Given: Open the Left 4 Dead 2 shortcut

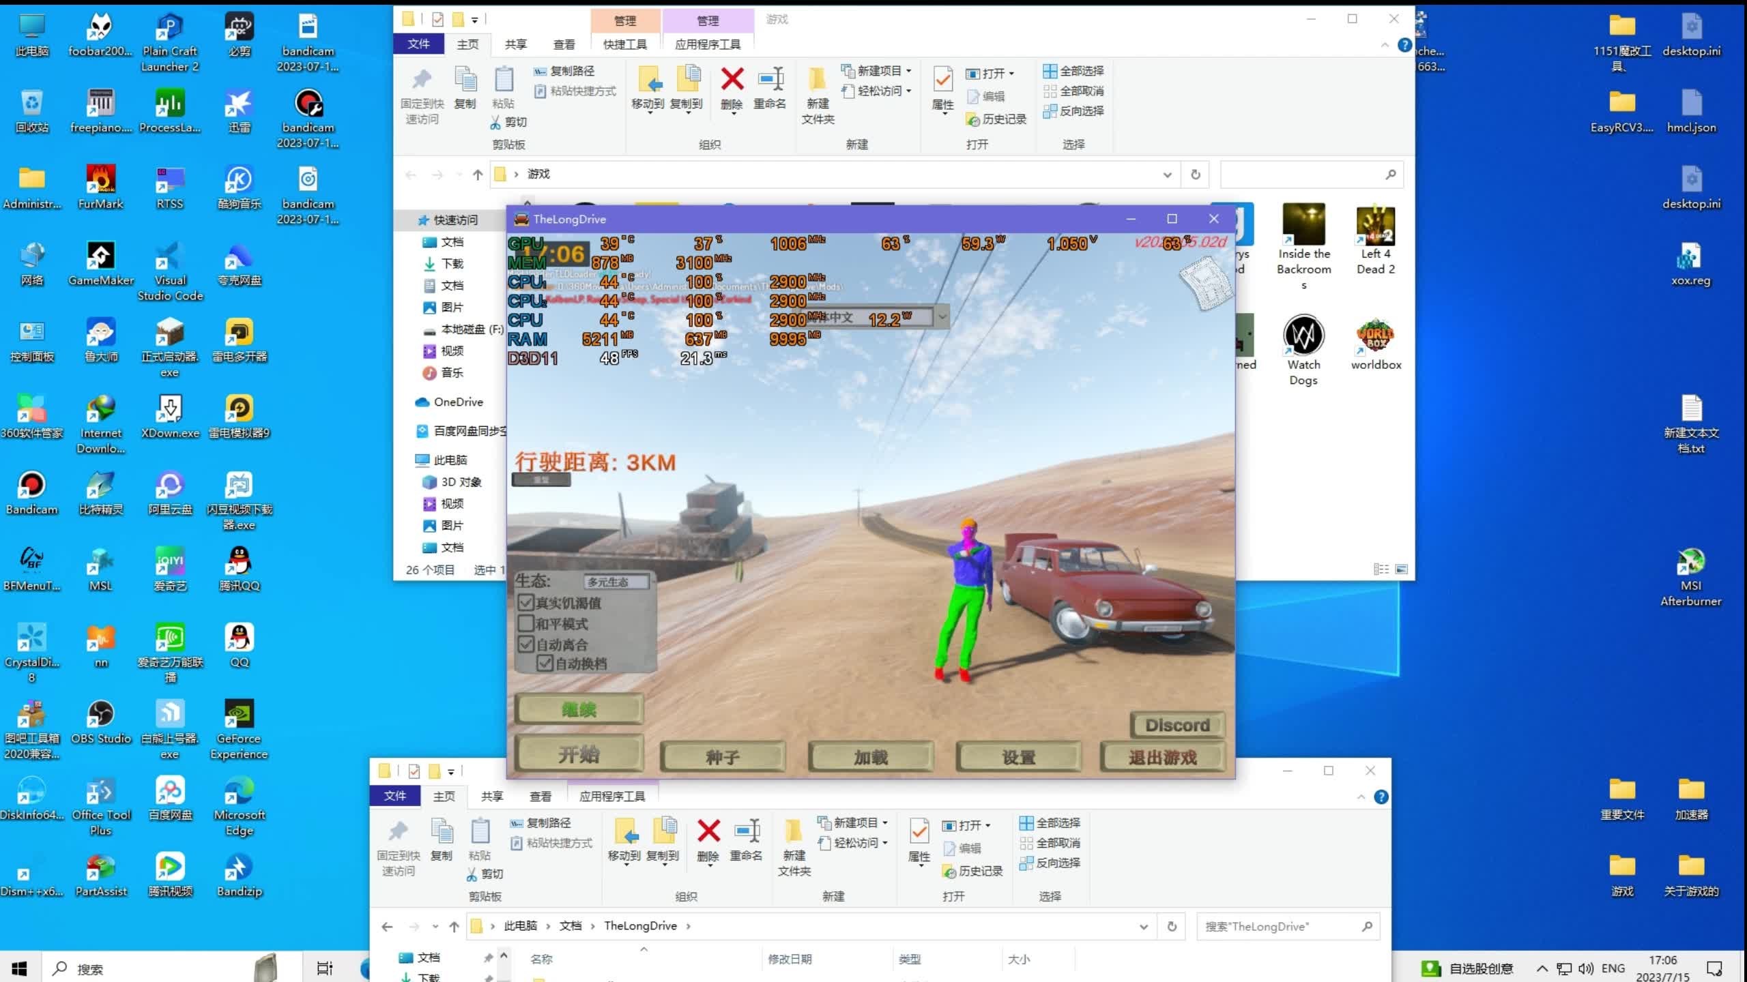Looking at the screenshot, I should pyautogui.click(x=1375, y=228).
